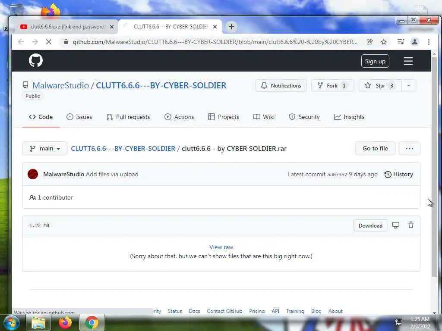Open the GitHub hamburger menu
The height and width of the screenshot is (331, 442).
pos(408,61)
